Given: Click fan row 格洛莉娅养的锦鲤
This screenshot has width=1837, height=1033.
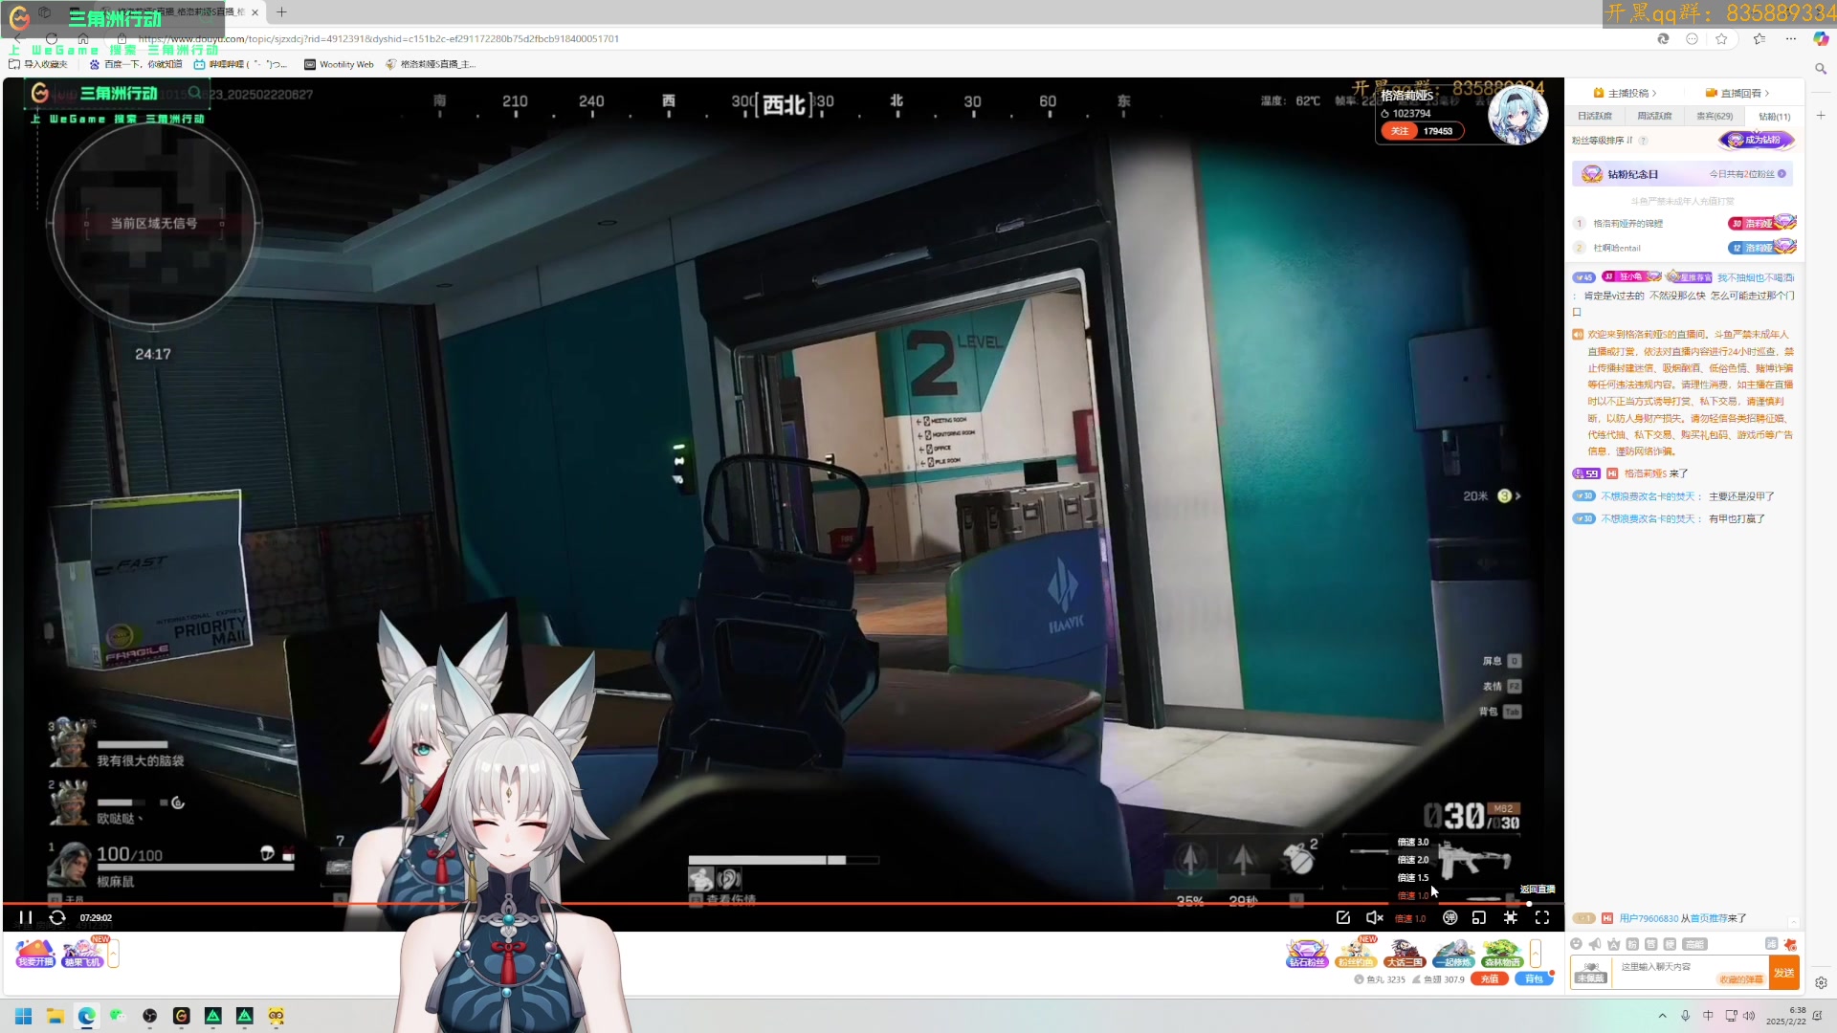Looking at the screenshot, I should pos(1684,223).
